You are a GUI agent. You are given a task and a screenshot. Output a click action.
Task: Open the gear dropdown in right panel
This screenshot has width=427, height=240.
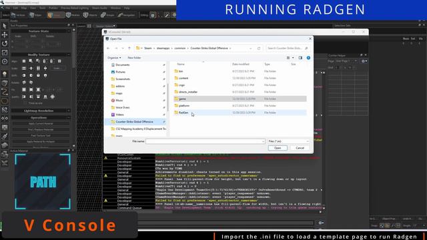point(364,61)
